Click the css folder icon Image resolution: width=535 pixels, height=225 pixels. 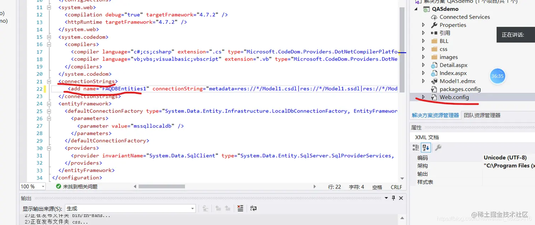point(434,49)
